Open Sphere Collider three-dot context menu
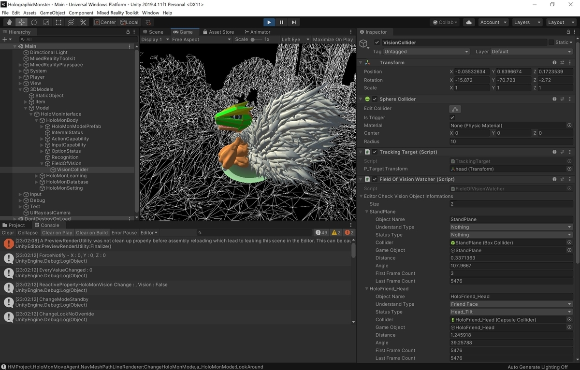 (x=570, y=99)
